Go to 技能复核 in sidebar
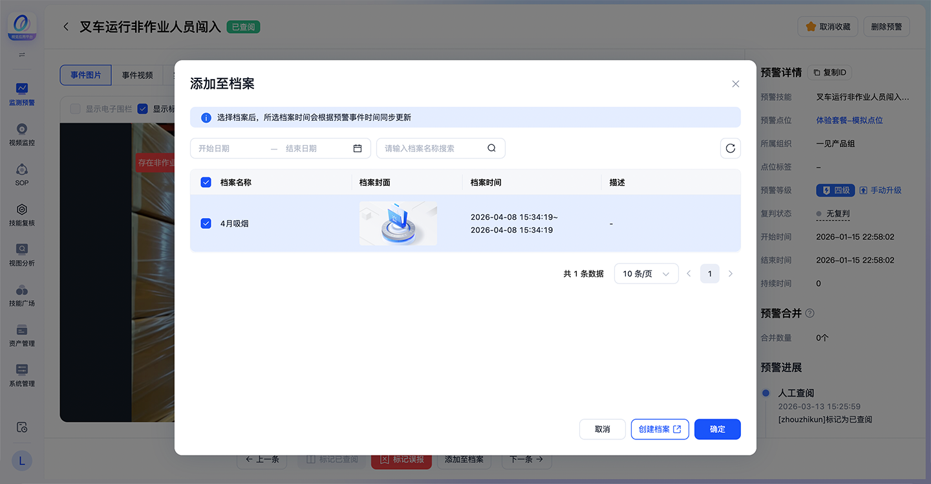 (22, 215)
